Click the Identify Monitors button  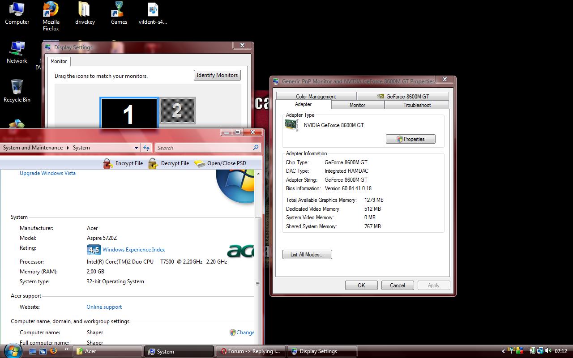click(x=217, y=75)
